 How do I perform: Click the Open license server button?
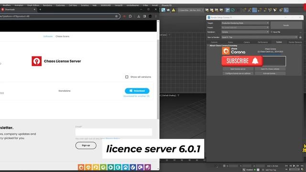coord(238,69)
